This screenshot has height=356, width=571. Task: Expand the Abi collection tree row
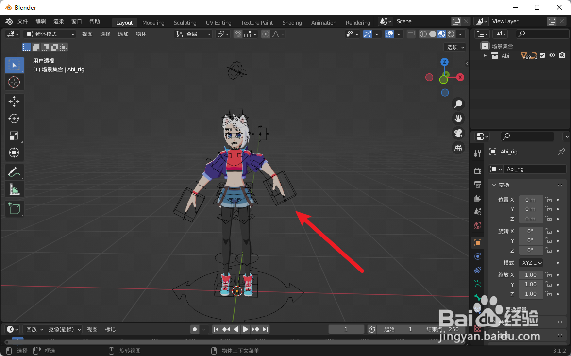point(485,56)
